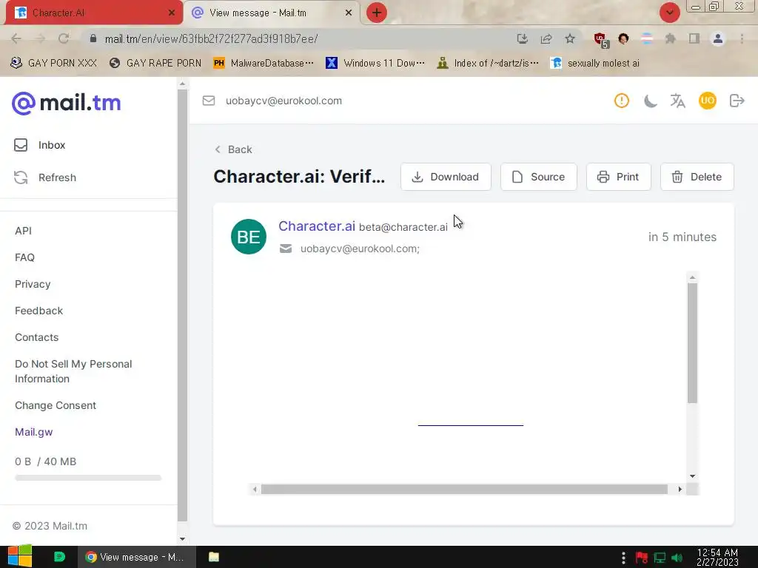Image resolution: width=758 pixels, height=568 pixels.
Task: Click the 0 B / 40 MB storage bar
Action: (x=88, y=478)
